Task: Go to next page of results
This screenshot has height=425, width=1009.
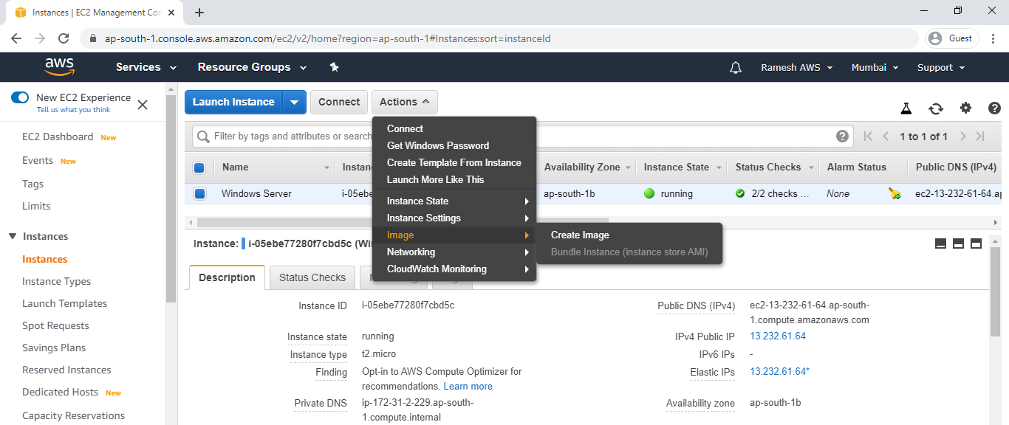Action: coord(962,137)
